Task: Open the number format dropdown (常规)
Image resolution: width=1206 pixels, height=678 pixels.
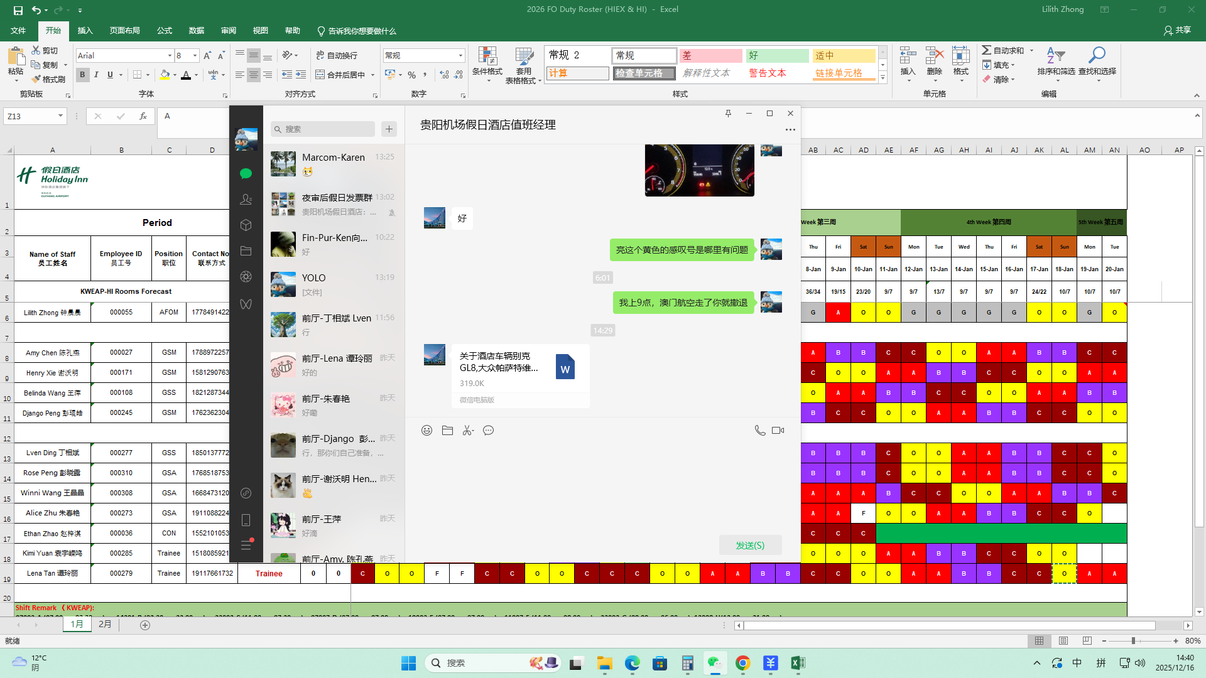Action: (x=460, y=56)
